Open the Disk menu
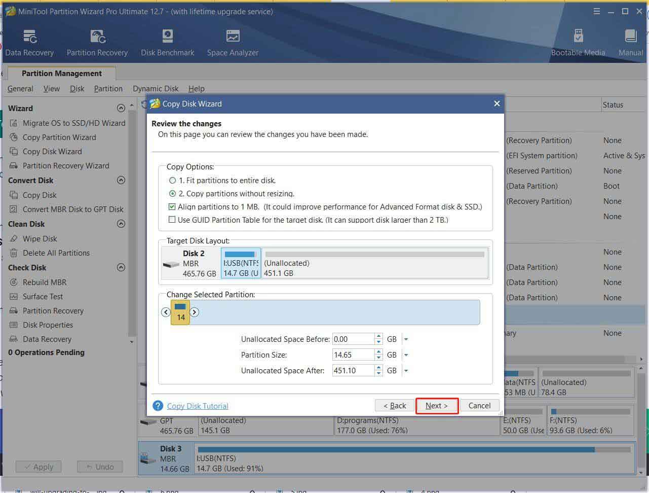The height and width of the screenshot is (493, 649). [77, 88]
